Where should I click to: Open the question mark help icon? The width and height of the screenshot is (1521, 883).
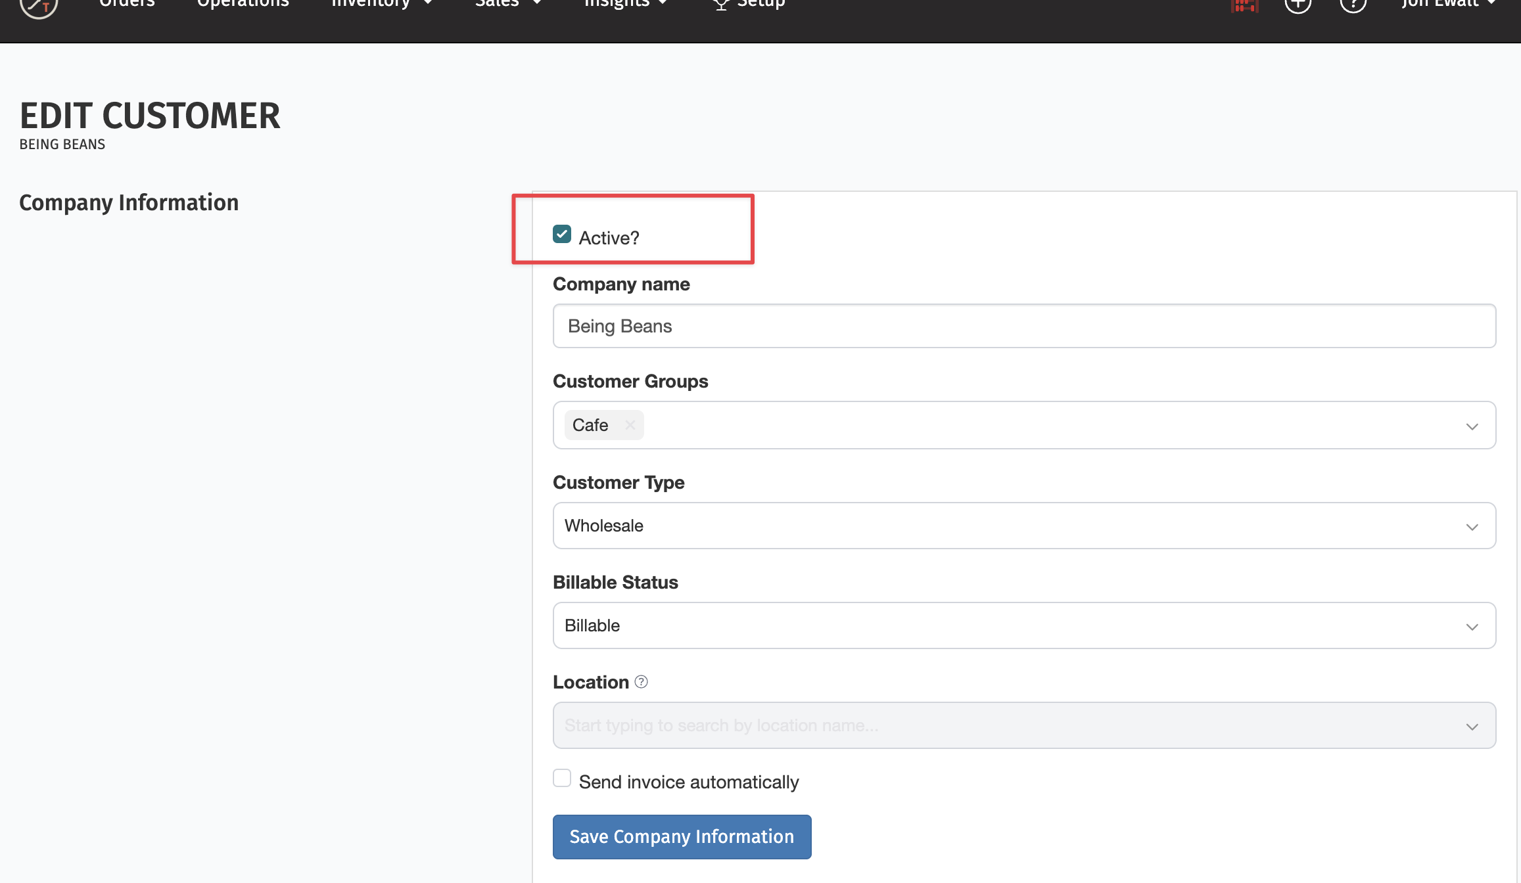1353,5
